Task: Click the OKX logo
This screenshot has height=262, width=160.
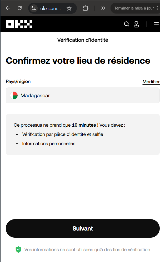Action: click(x=19, y=24)
